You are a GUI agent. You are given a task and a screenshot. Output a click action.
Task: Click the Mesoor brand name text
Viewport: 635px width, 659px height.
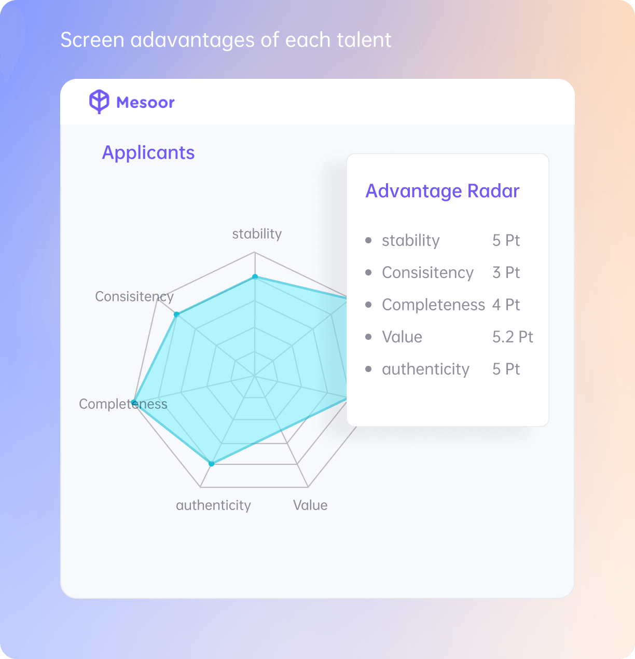[145, 102]
